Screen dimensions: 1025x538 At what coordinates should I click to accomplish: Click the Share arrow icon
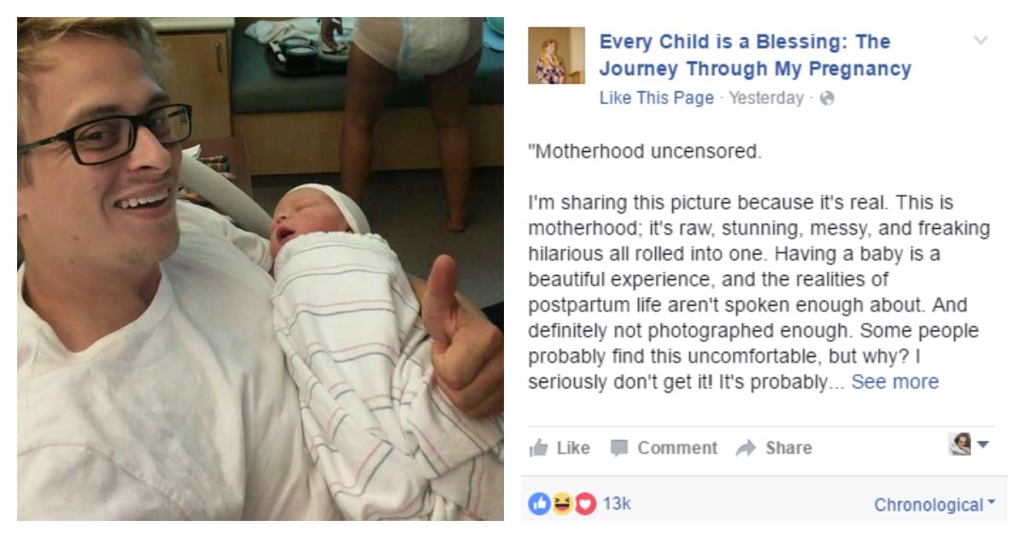click(x=746, y=448)
